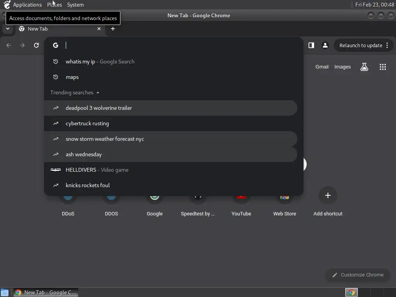Close the New Tab tab
The height and width of the screenshot is (297, 396).
[x=99, y=29]
